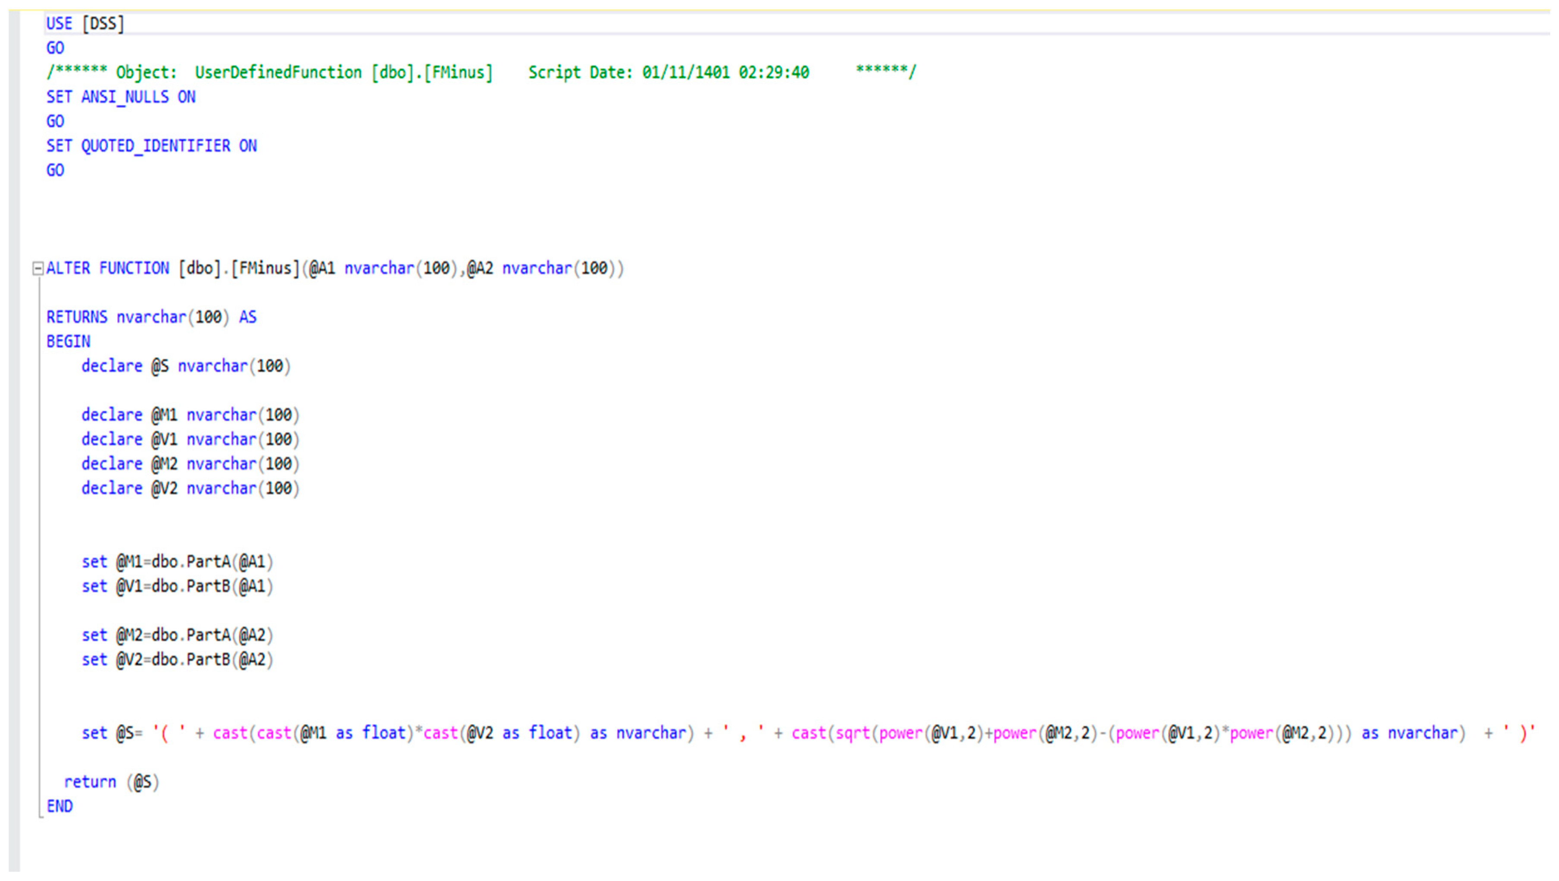Click the declare @V1 line

tap(190, 439)
